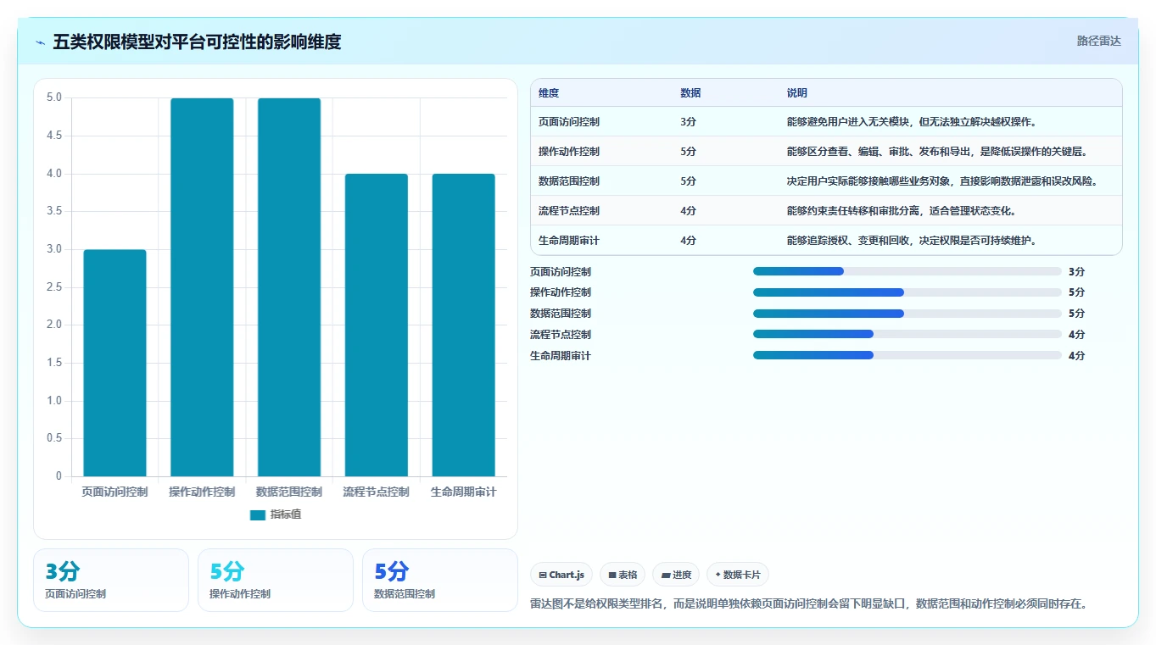The height and width of the screenshot is (645, 1156).
Task: Click the description starting 能够约束责任转移
Action: click(902, 211)
